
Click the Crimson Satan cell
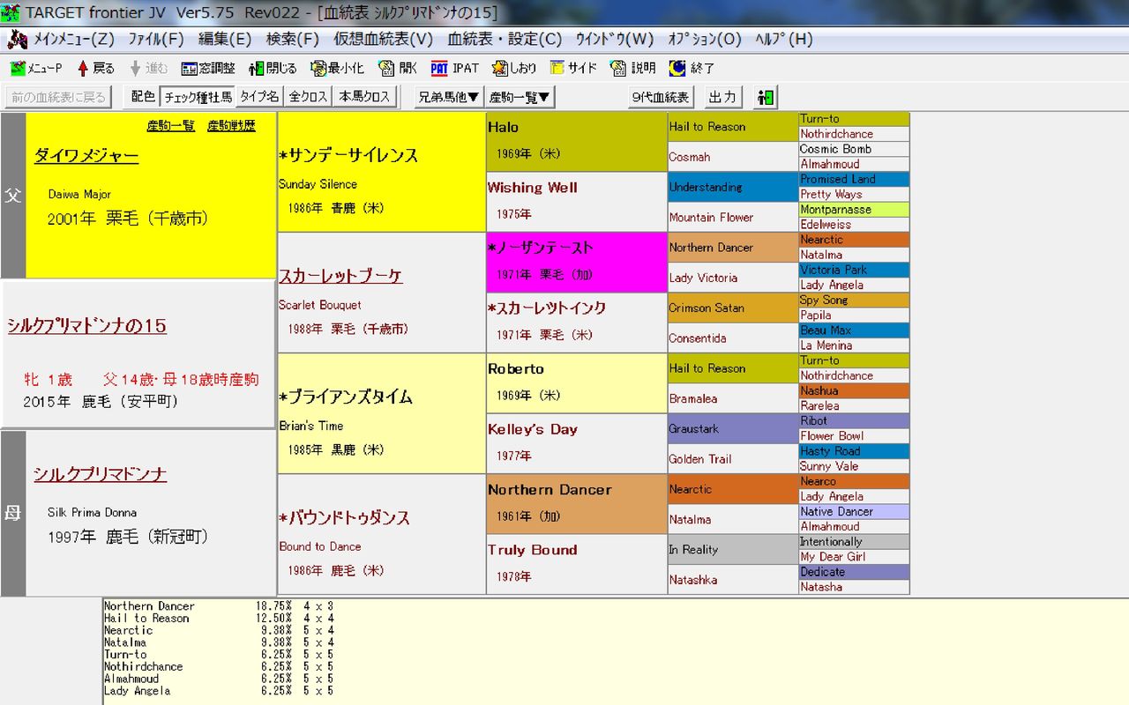(x=733, y=308)
